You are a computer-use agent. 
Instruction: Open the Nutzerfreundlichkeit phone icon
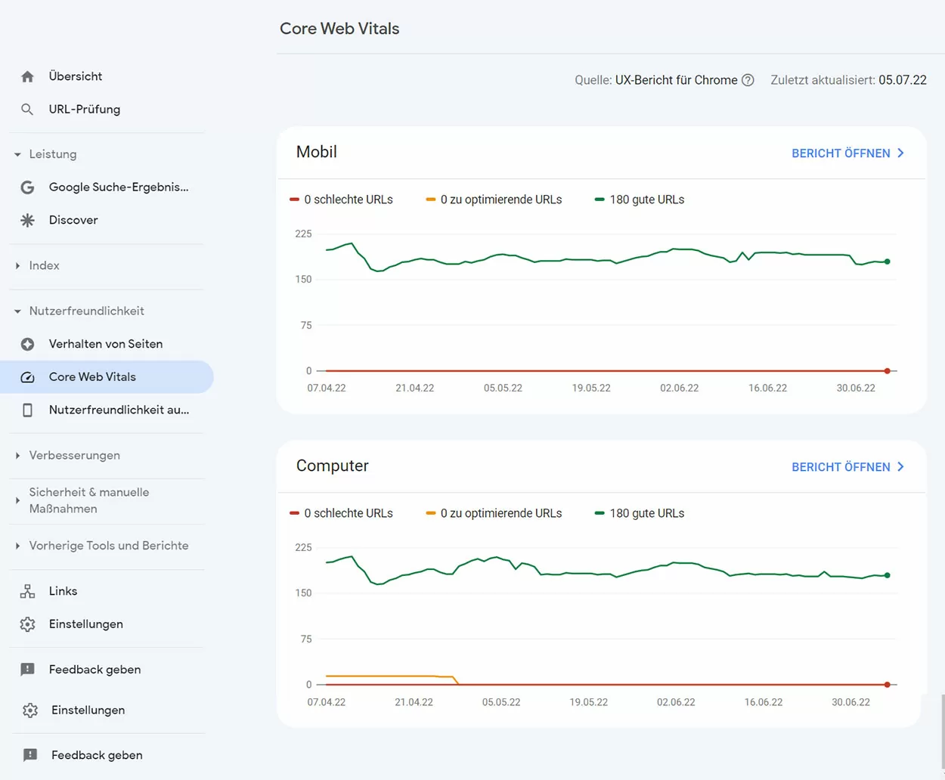[27, 410]
